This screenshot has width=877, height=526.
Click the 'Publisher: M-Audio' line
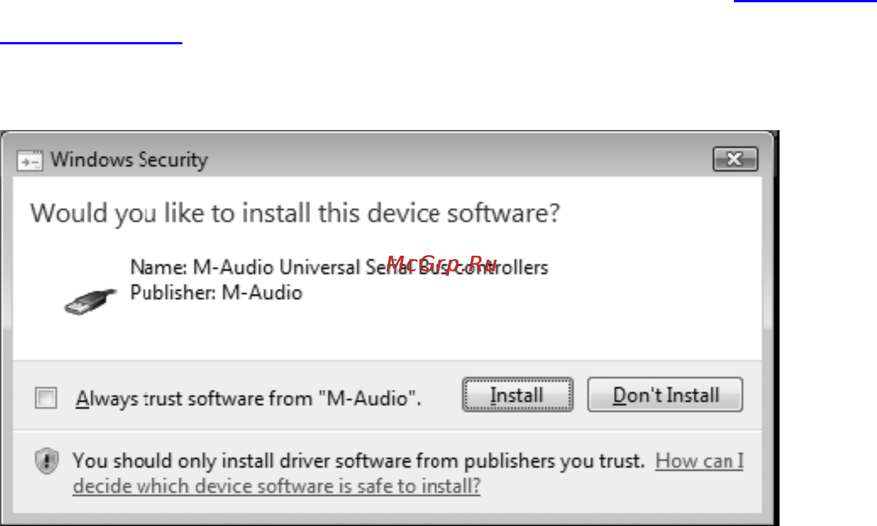(x=217, y=293)
